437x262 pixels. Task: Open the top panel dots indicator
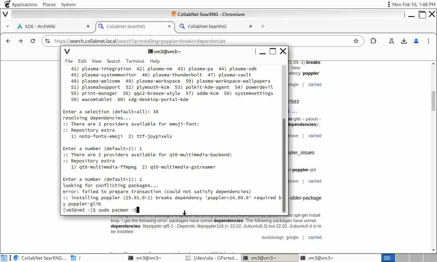[x=389, y=4]
